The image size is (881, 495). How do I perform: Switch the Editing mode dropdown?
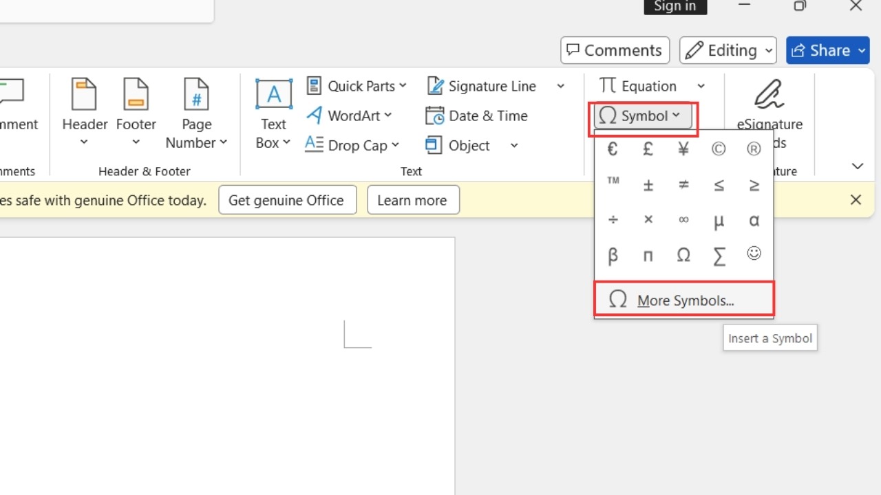coord(728,50)
